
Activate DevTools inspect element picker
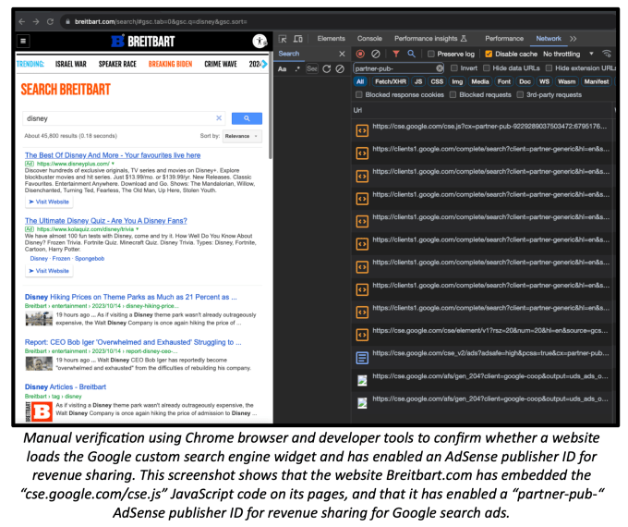pyautogui.click(x=283, y=39)
